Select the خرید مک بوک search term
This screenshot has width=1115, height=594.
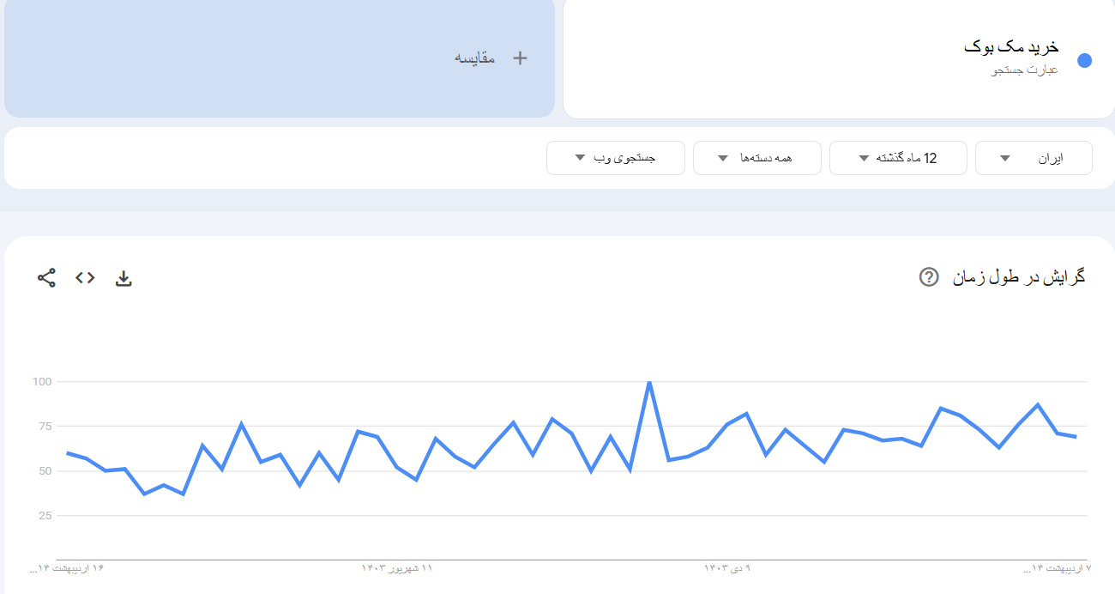pyautogui.click(x=1011, y=47)
